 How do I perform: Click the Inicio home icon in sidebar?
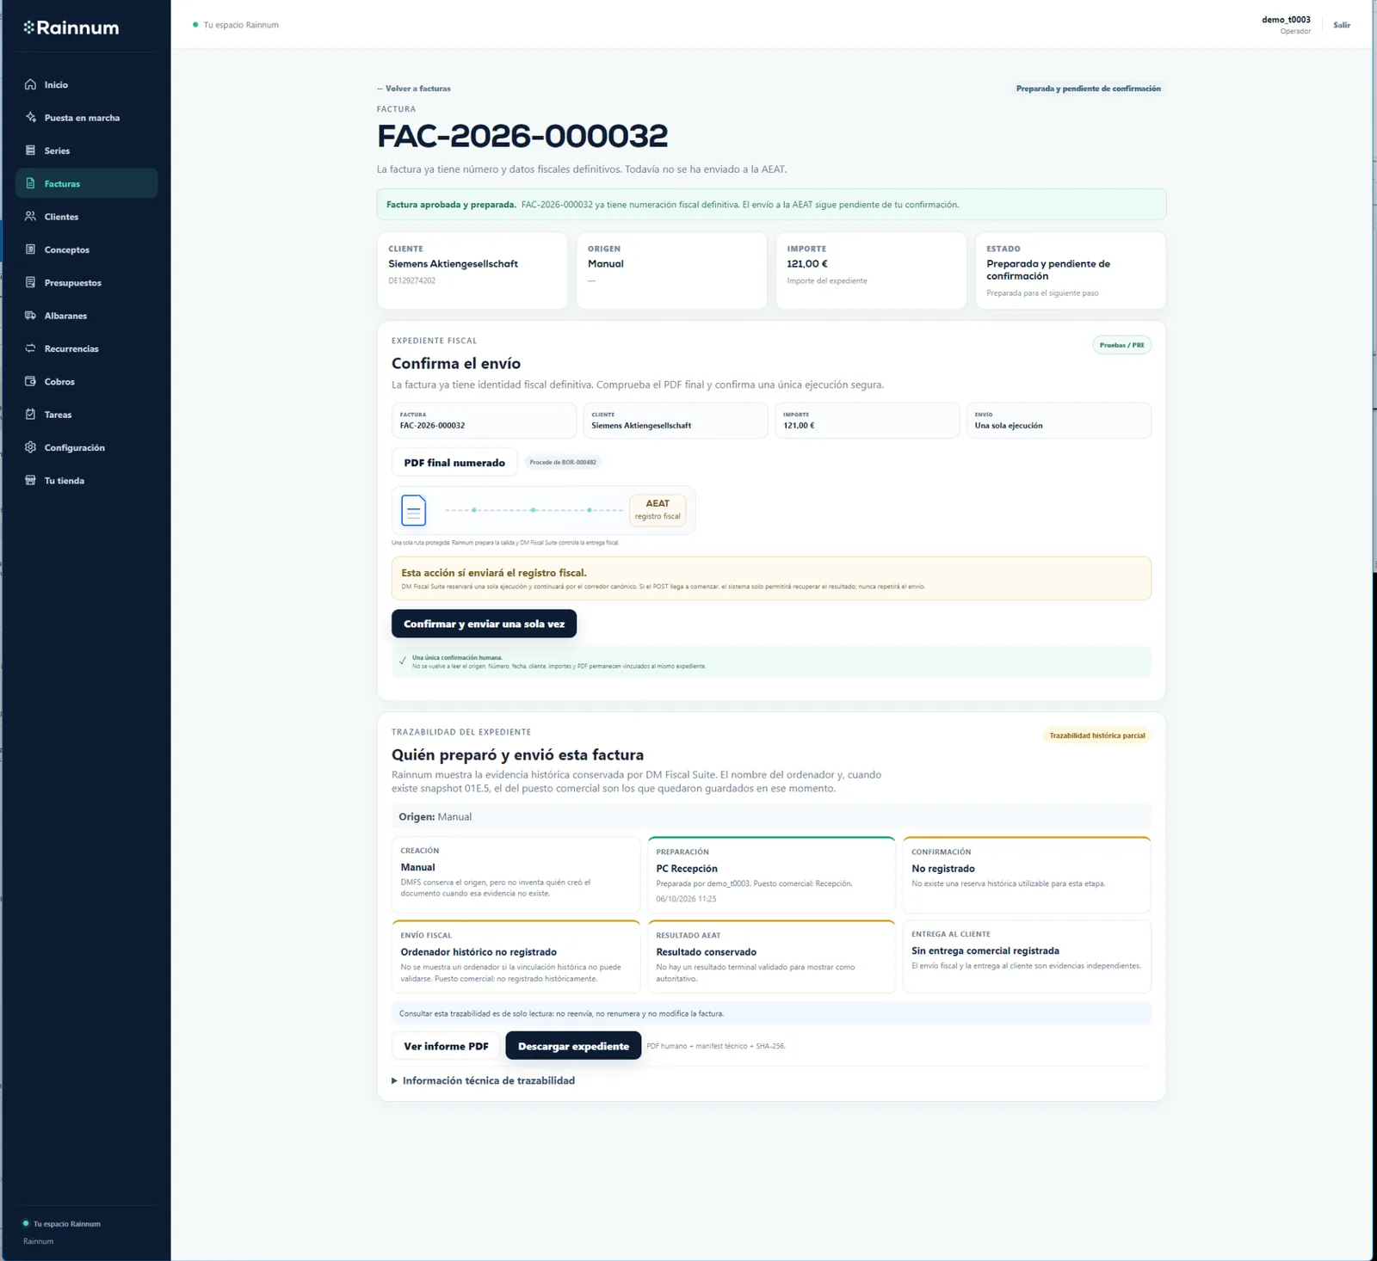pyautogui.click(x=31, y=84)
